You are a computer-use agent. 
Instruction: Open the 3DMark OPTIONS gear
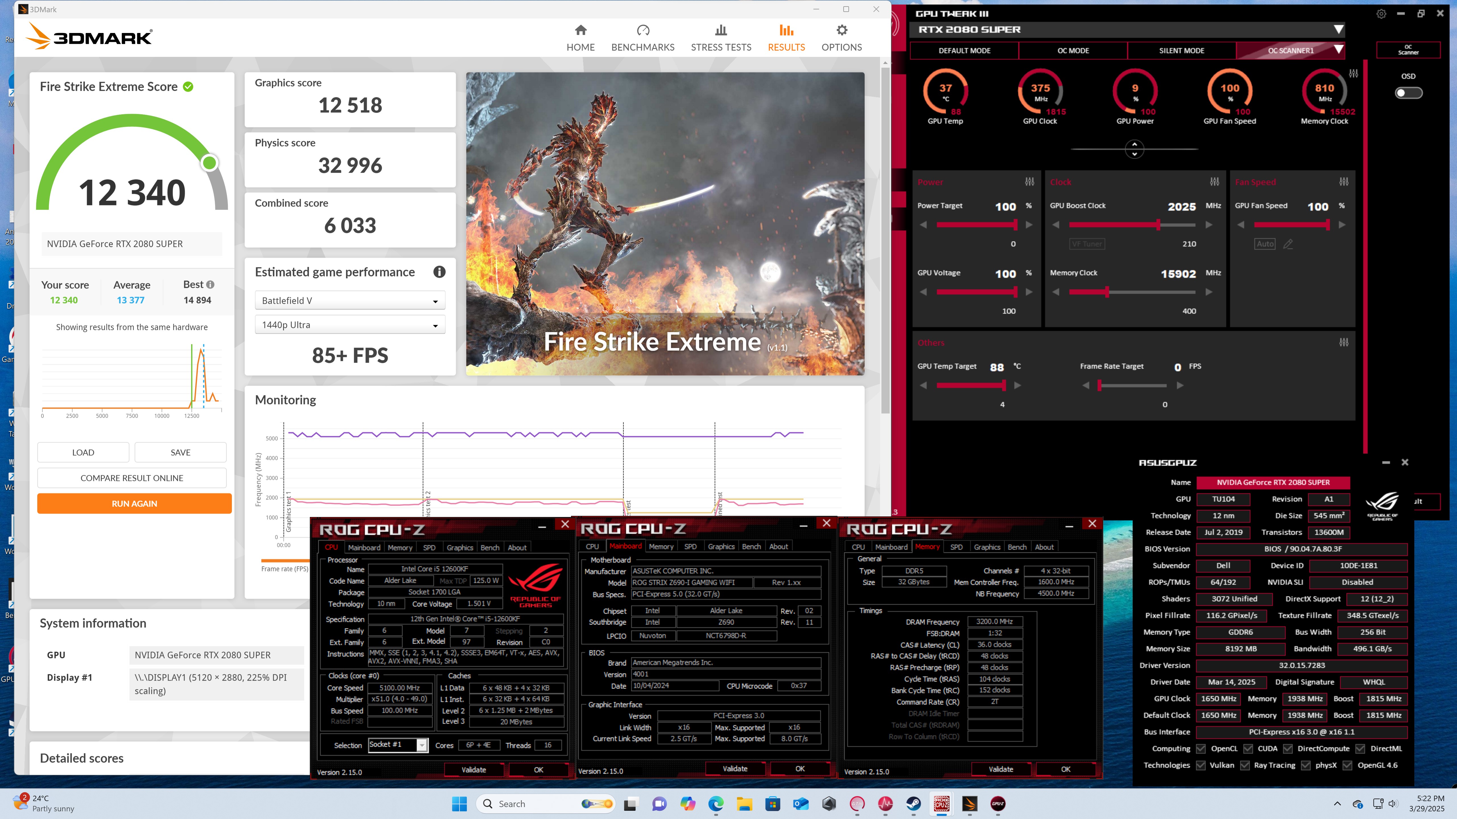point(842,38)
